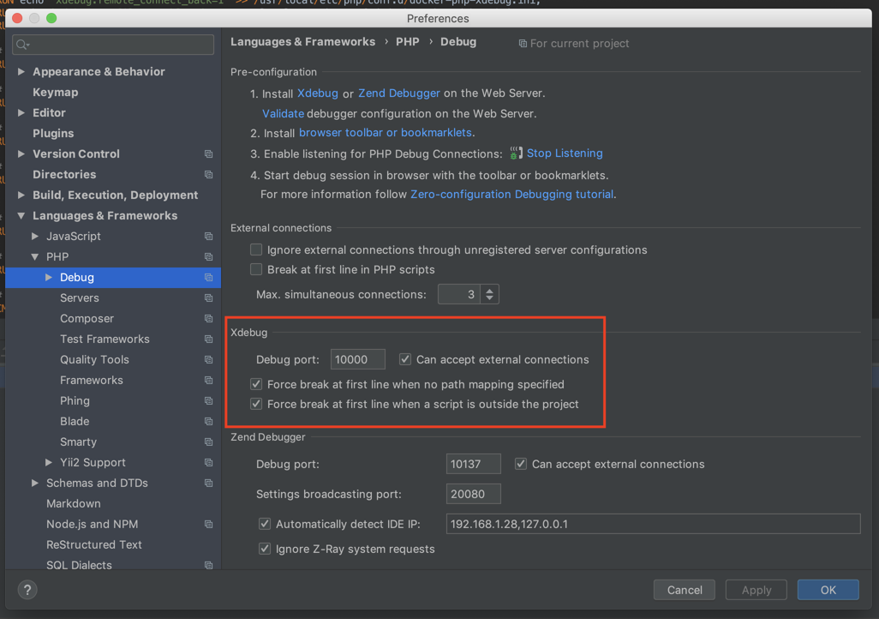Collapse the Languages & Frameworks section

click(x=21, y=215)
